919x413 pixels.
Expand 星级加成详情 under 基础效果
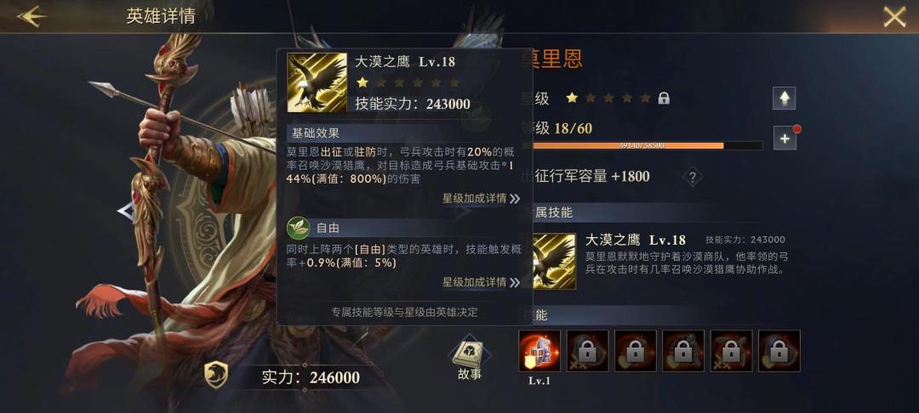(x=481, y=199)
